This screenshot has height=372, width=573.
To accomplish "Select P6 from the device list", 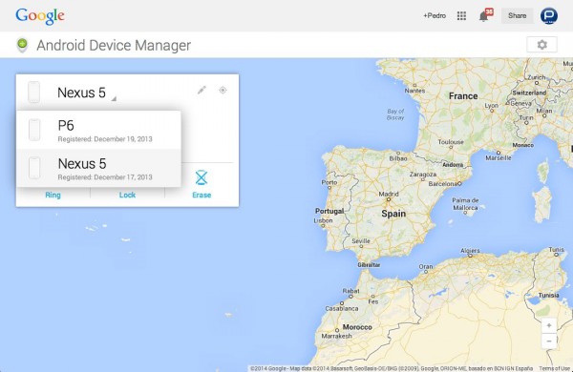I will pos(98,130).
